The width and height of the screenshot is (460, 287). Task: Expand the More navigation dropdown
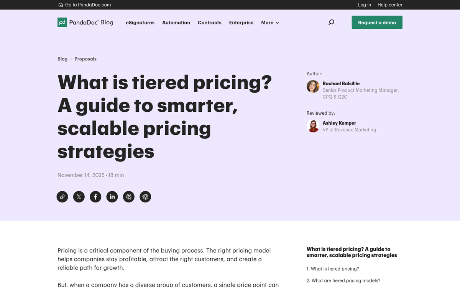coord(269,23)
